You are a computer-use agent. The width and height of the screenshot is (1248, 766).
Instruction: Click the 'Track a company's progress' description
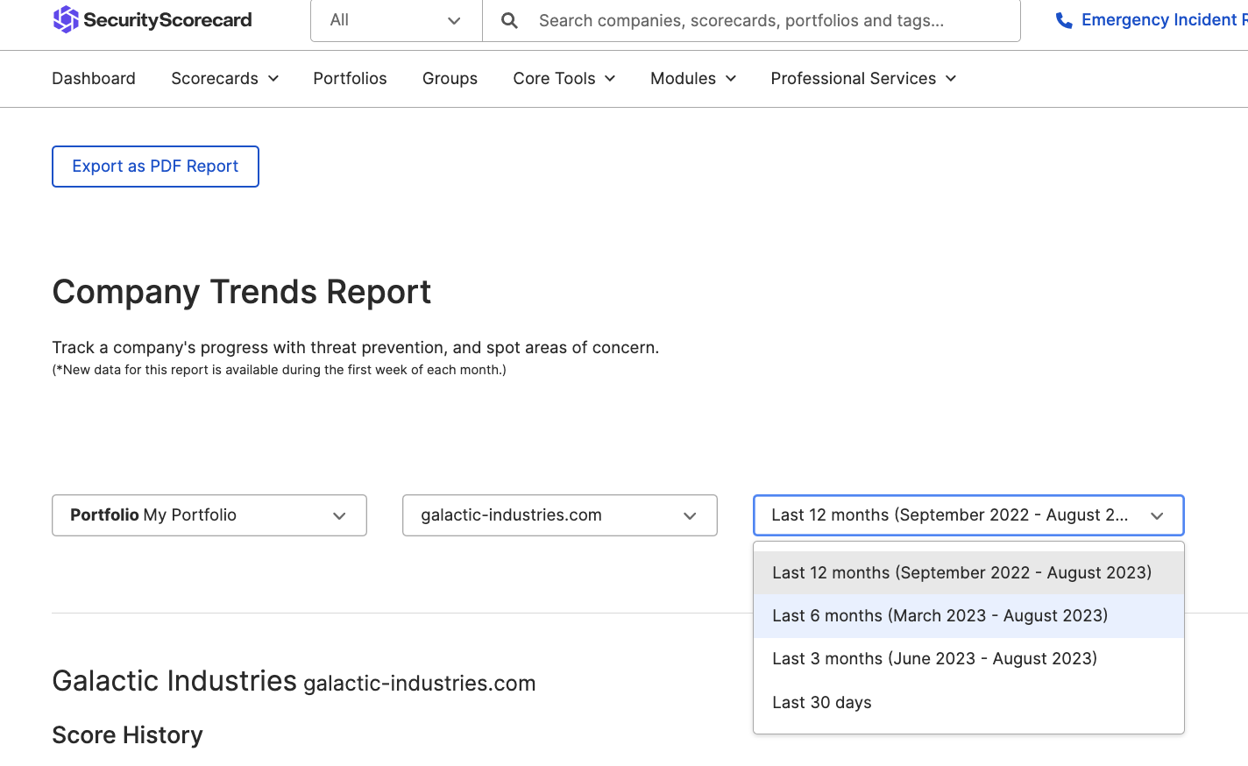point(355,348)
